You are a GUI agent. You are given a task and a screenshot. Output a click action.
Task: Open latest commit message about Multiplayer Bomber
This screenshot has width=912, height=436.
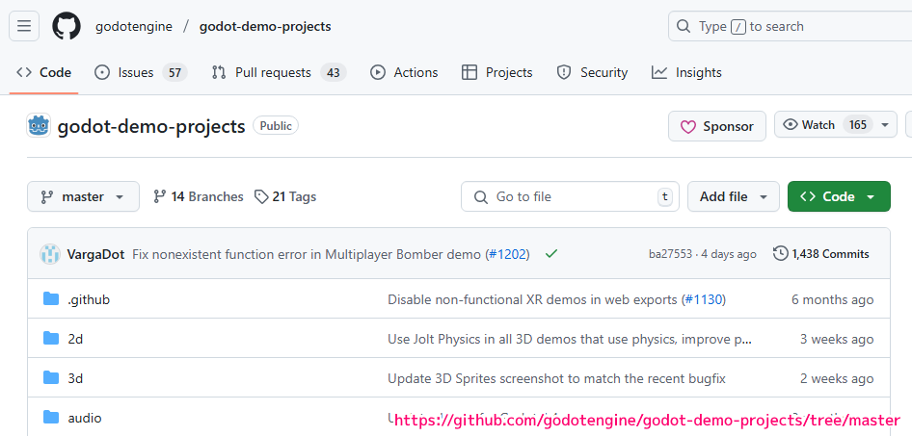308,254
